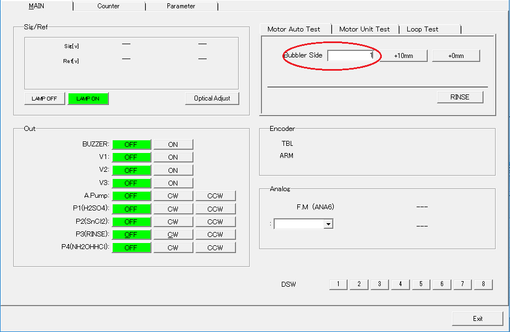Click the TBL encoder label

(287, 144)
